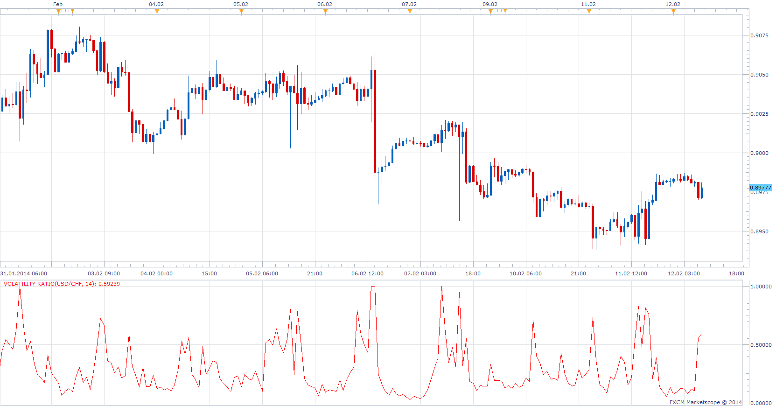
Task: Click the 0.00000 indicator axis value
Action: [761, 403]
